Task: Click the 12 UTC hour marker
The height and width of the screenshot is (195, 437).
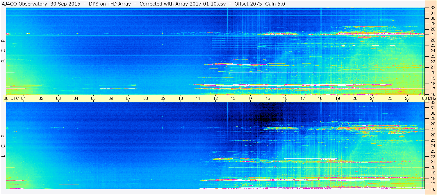Action: click(215, 98)
